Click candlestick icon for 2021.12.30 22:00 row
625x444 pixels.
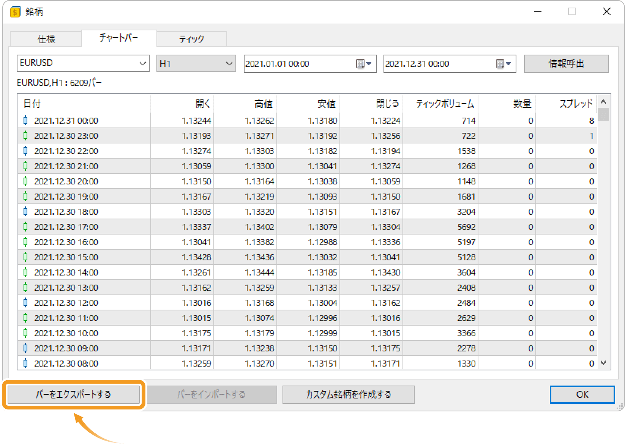(25, 151)
